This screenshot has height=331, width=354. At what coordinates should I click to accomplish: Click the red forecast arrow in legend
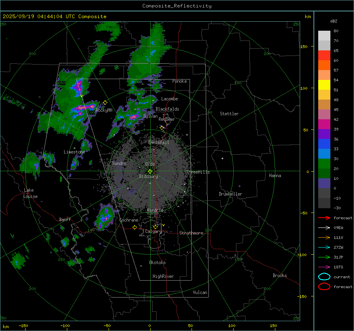click(324, 218)
